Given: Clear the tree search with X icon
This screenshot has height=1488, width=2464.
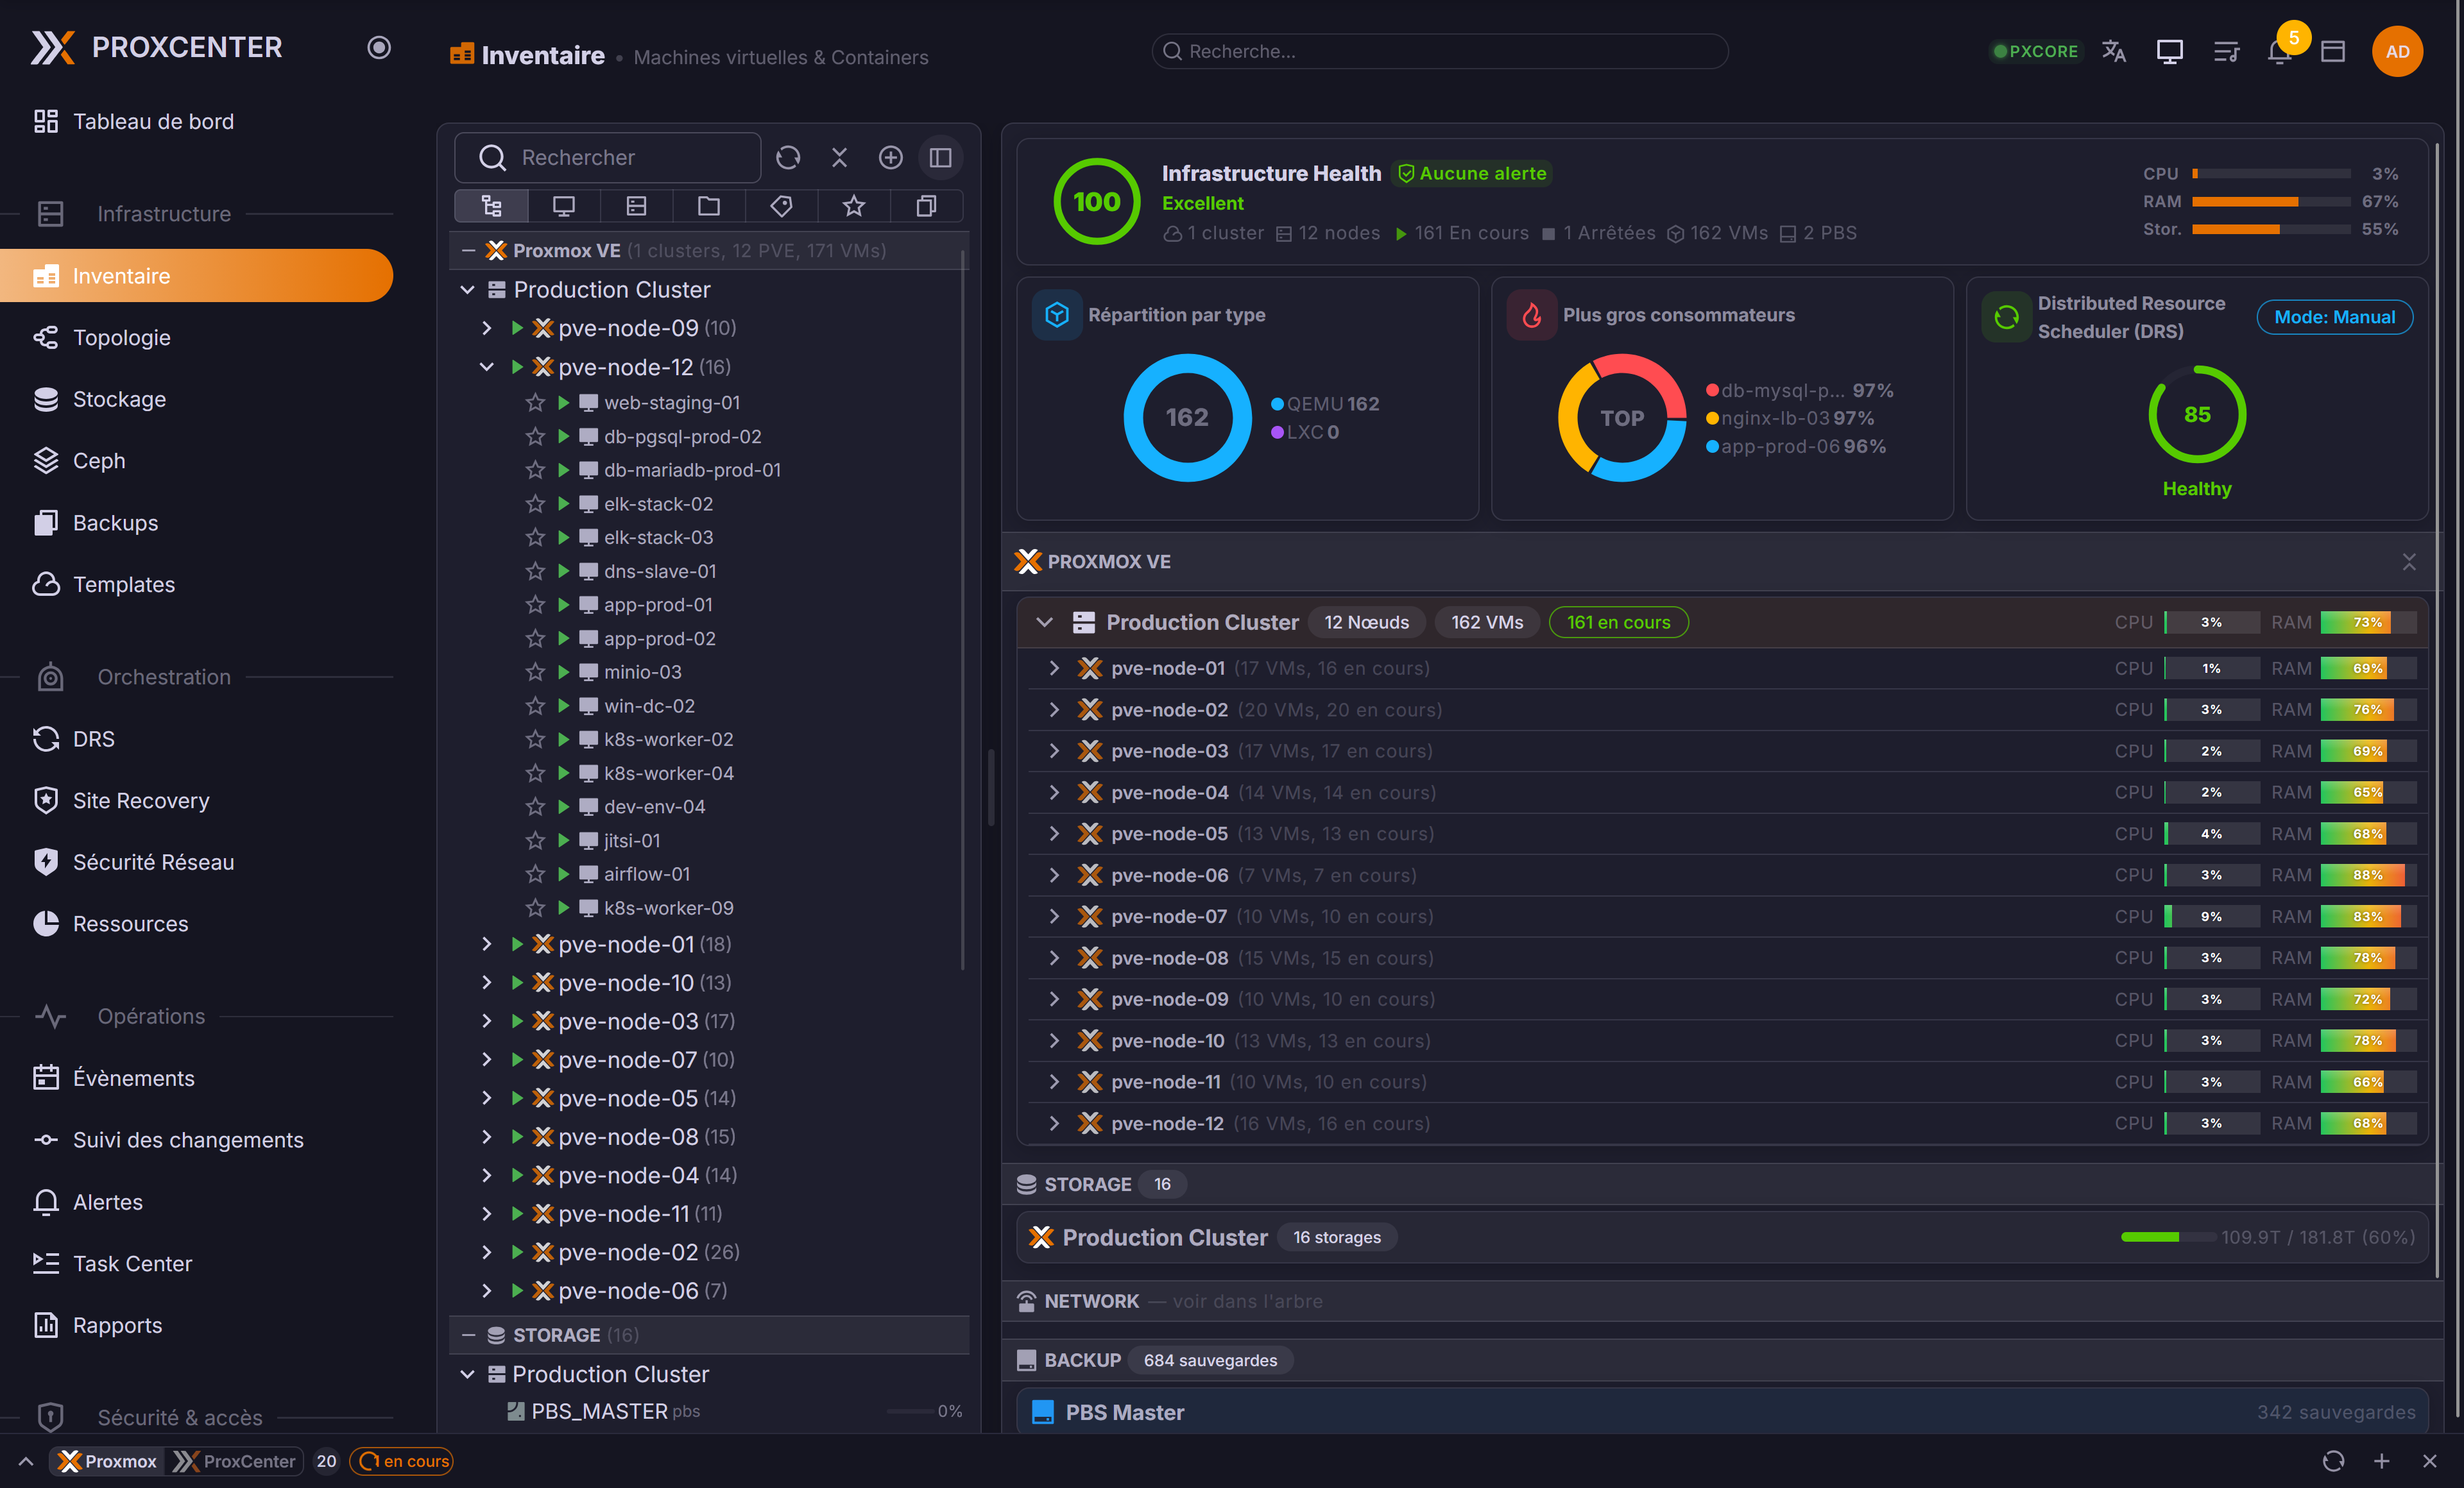Looking at the screenshot, I should click(x=839, y=158).
